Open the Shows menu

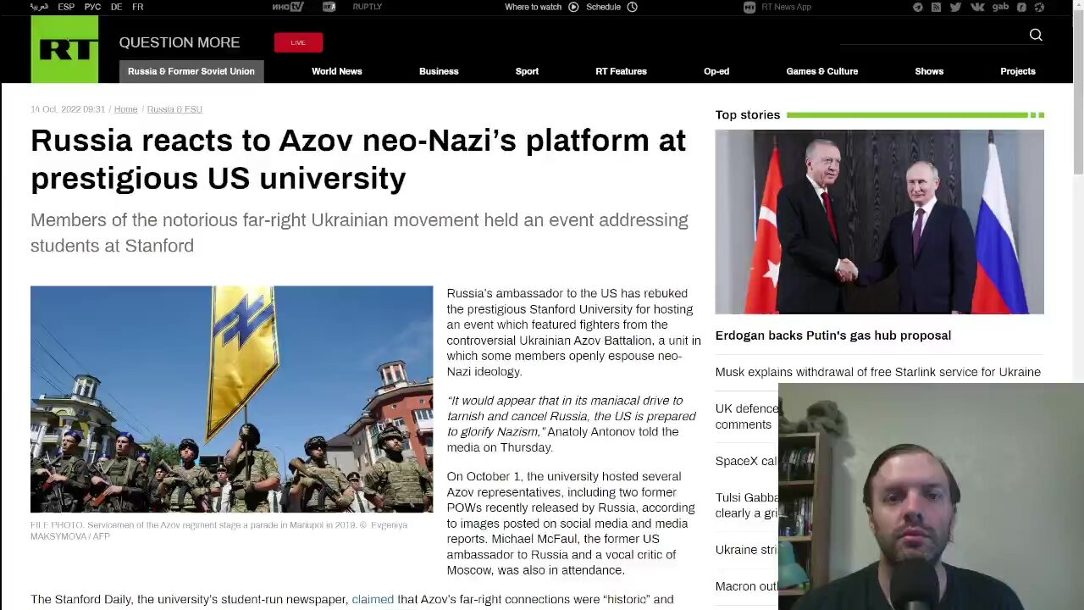coord(929,71)
